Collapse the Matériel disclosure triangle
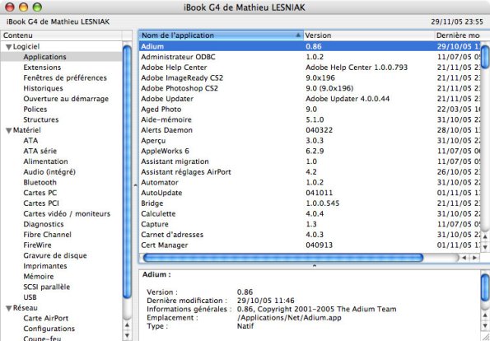The image size is (490, 341). (x=9, y=131)
